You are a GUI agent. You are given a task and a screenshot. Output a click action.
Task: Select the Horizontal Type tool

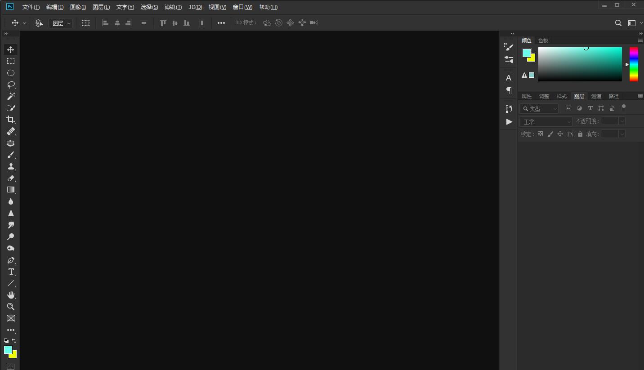coord(11,272)
